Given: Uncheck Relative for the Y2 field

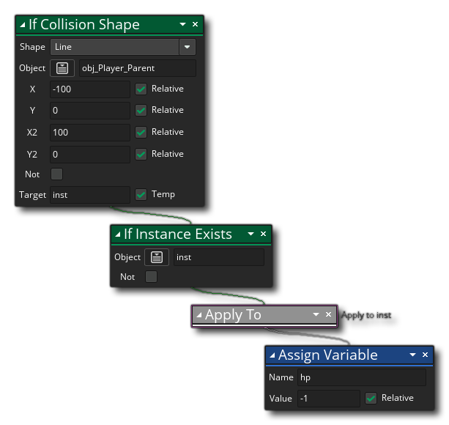Looking at the screenshot, I should click(x=141, y=154).
